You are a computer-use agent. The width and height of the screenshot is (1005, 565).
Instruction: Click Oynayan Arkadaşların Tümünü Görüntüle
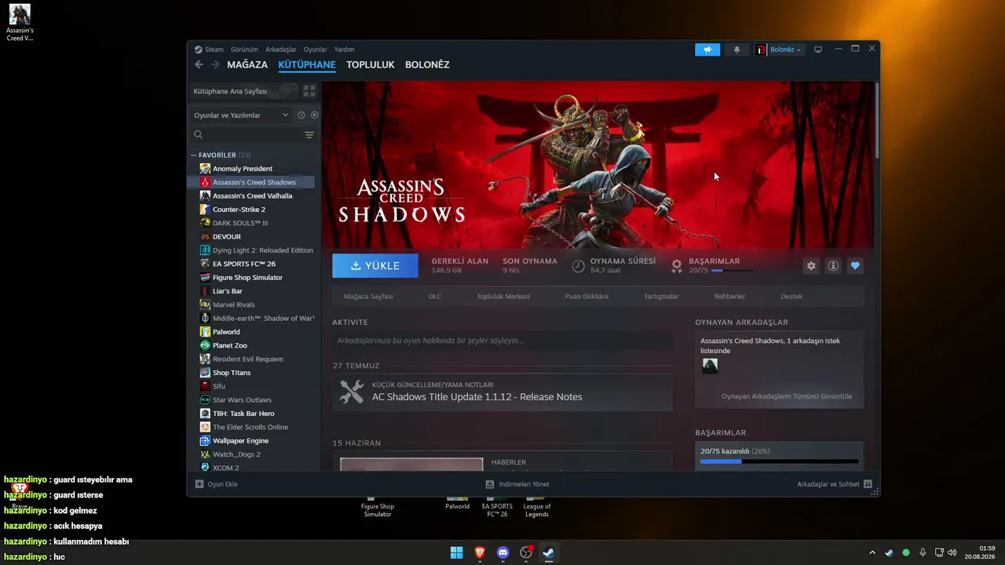pos(787,396)
